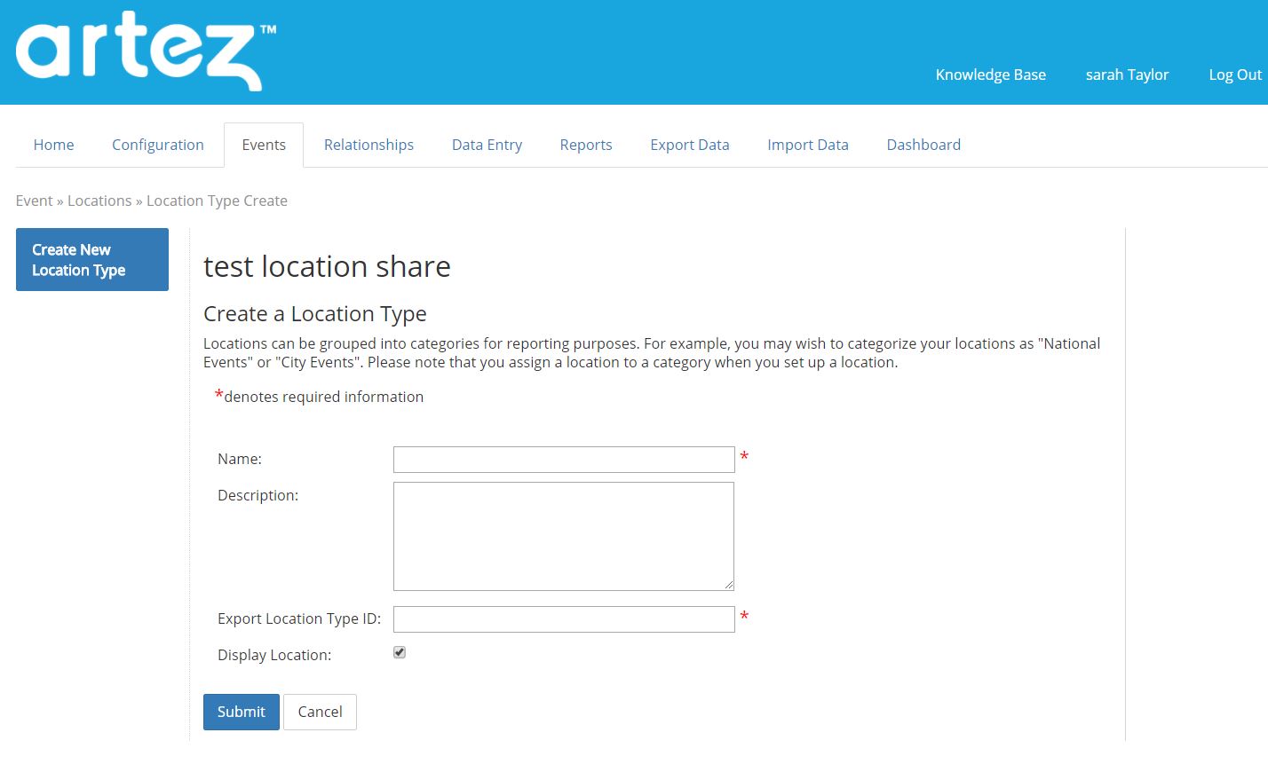Log out of the account

[x=1235, y=75]
